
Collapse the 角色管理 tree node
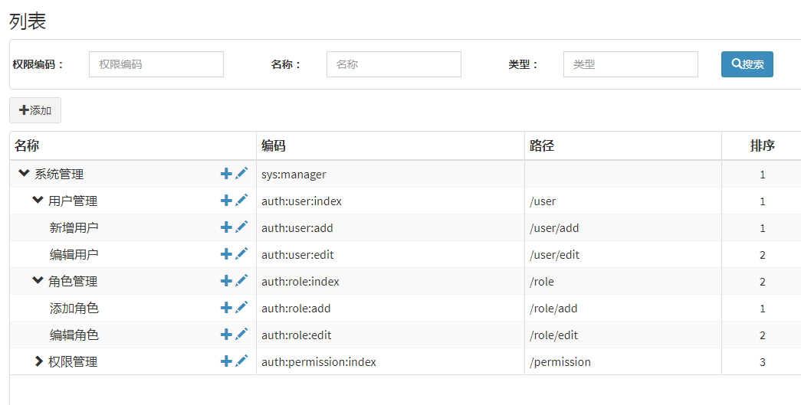[x=38, y=280]
